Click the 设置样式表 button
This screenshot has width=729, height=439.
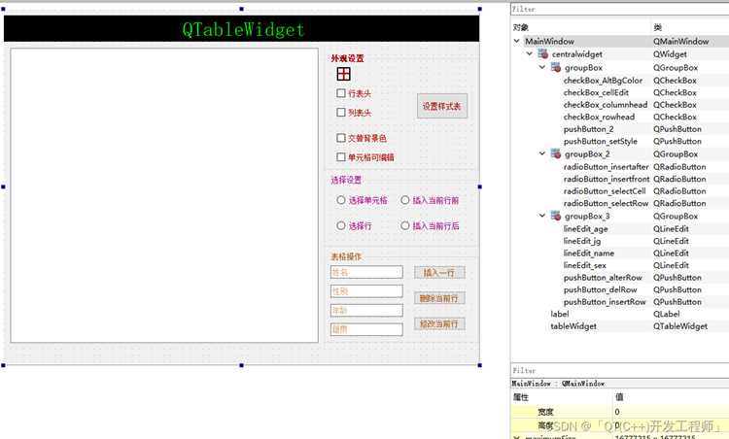click(x=442, y=106)
